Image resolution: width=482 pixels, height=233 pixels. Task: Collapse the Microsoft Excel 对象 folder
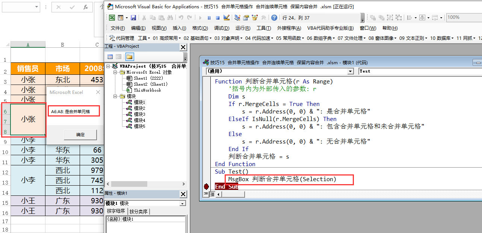(x=116, y=72)
